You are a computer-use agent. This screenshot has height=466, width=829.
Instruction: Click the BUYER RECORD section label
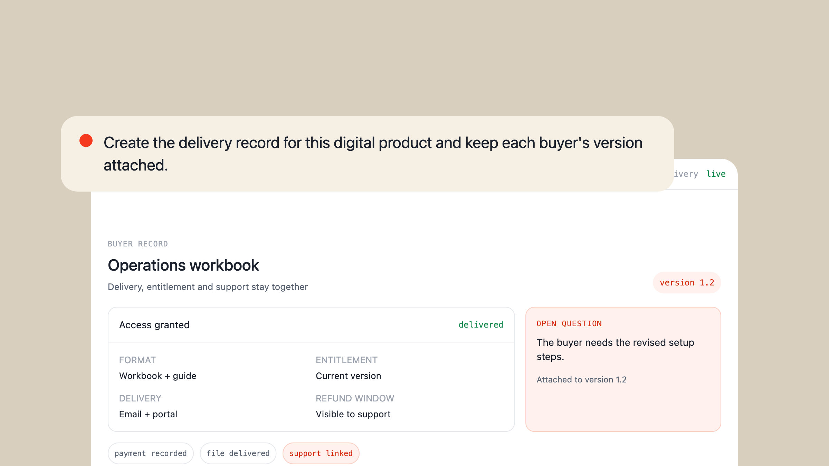click(x=138, y=244)
